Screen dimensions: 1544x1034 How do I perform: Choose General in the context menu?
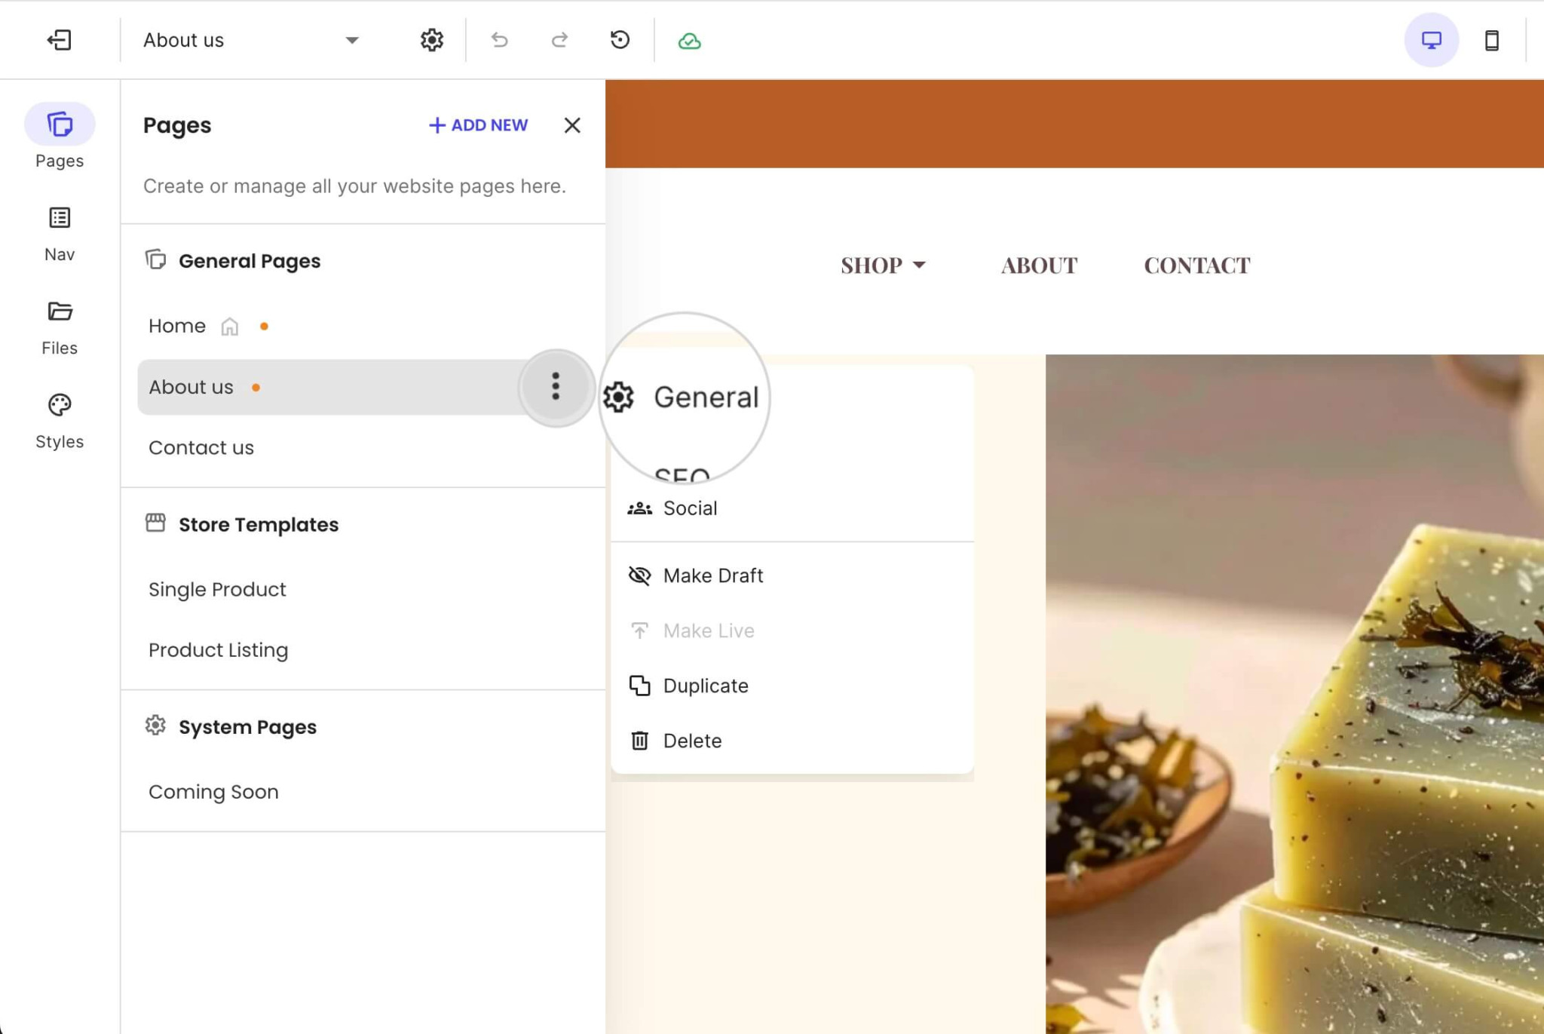[x=682, y=397]
